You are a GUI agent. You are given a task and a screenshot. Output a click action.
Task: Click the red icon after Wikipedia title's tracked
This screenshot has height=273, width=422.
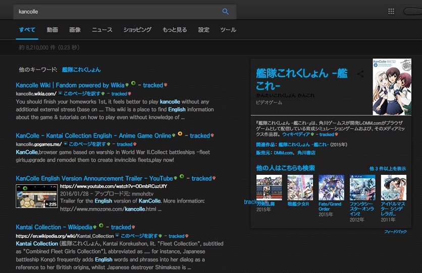click(133, 227)
